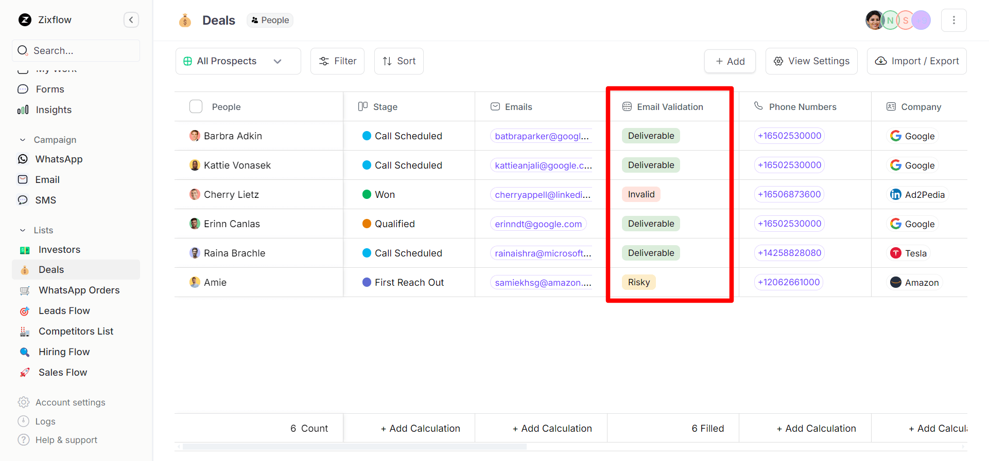Viewport: 989px width, 461px height.
Task: Open the three-dot more options menu
Action: [x=953, y=20]
